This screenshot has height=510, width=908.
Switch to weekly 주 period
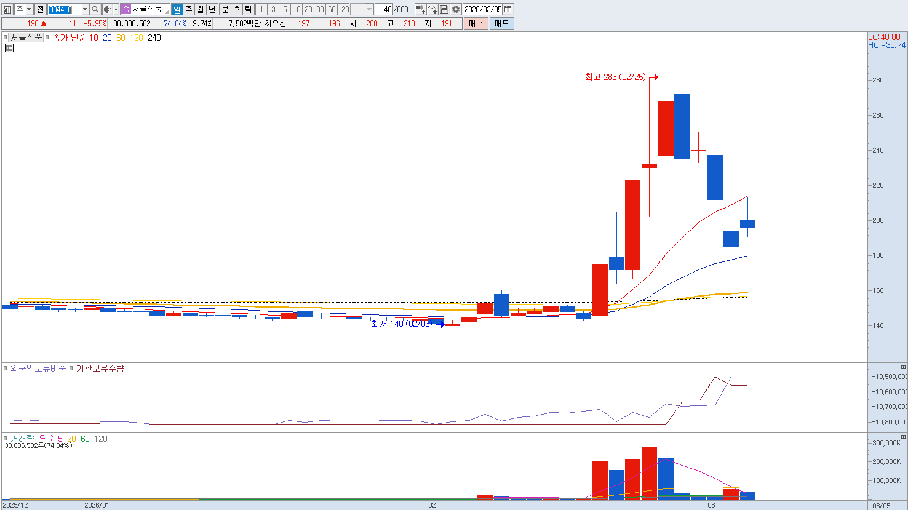pyautogui.click(x=189, y=9)
